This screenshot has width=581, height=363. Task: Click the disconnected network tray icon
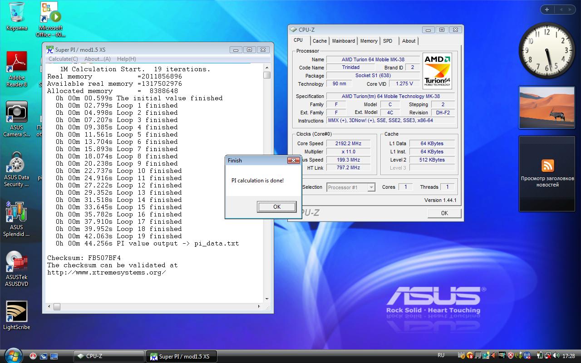pyautogui.click(x=547, y=355)
